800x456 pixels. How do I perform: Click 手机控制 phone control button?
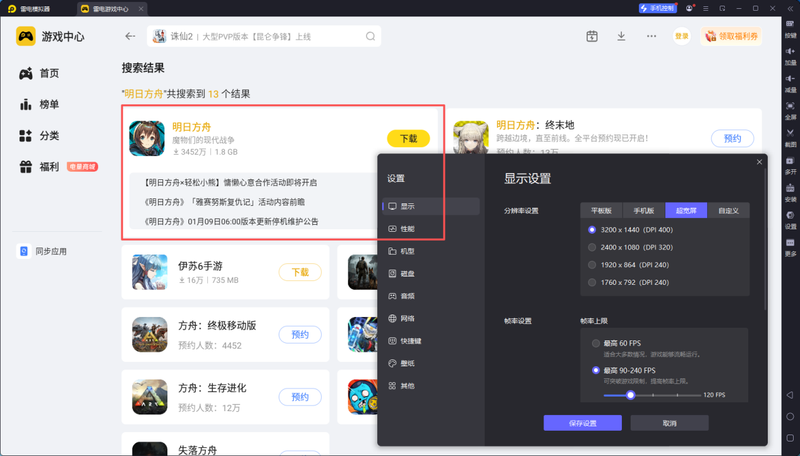[657, 8]
